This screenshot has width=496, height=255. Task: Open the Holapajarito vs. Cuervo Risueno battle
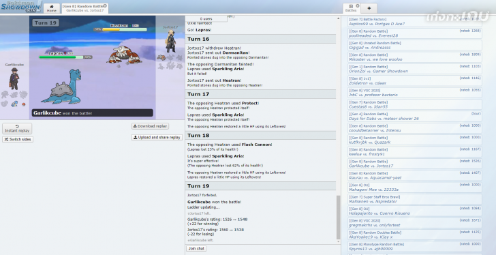click(x=415, y=211)
